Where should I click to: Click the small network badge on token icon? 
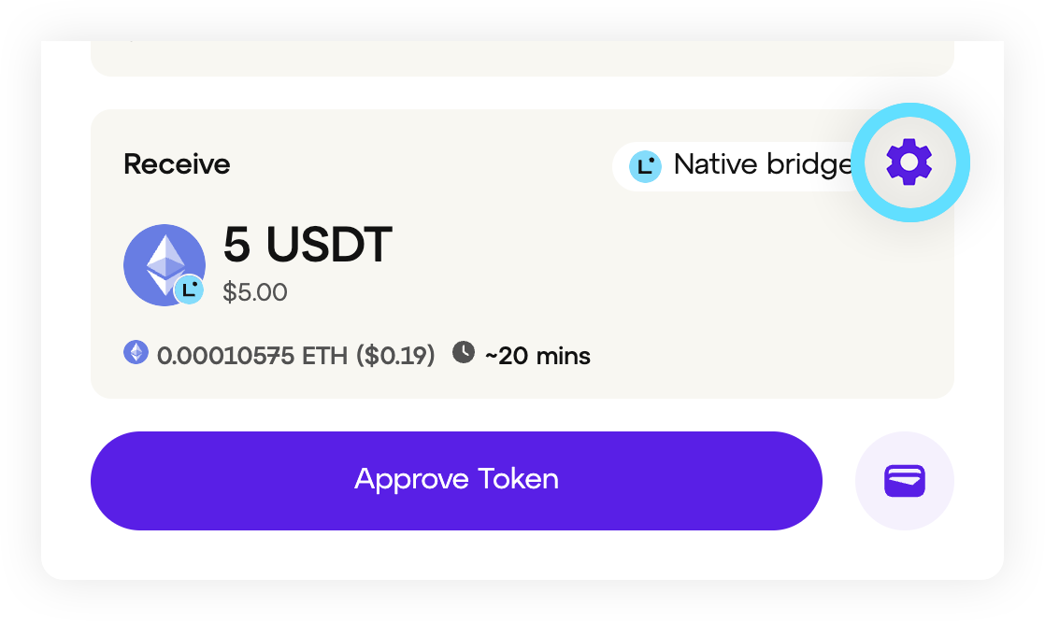pos(190,289)
